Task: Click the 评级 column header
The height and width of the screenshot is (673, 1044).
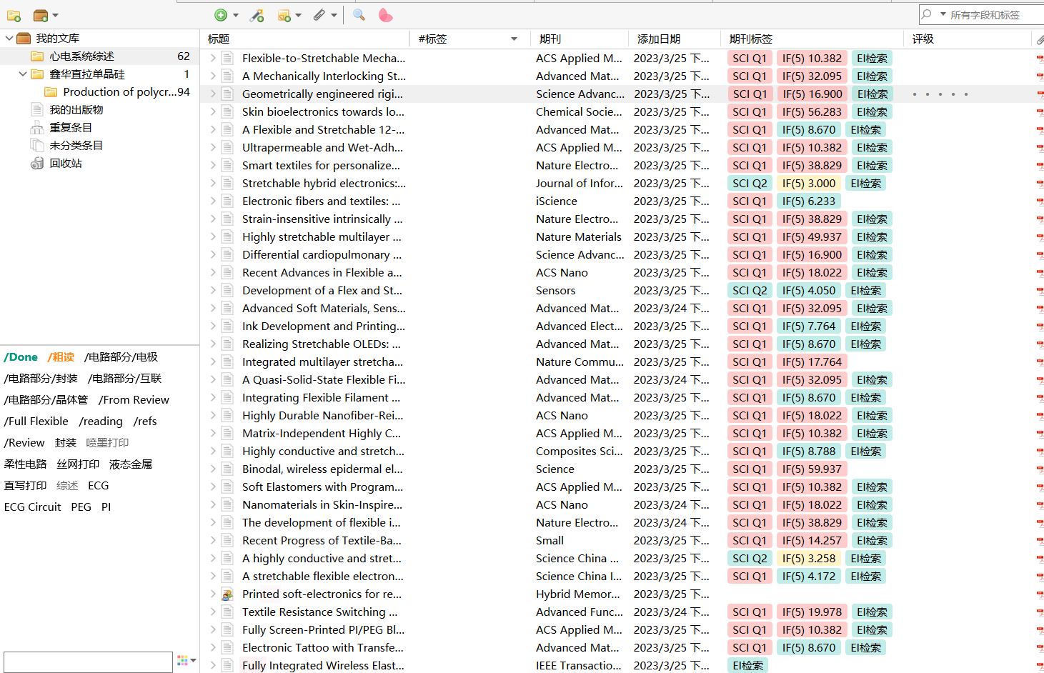Action: pyautogui.click(x=923, y=39)
